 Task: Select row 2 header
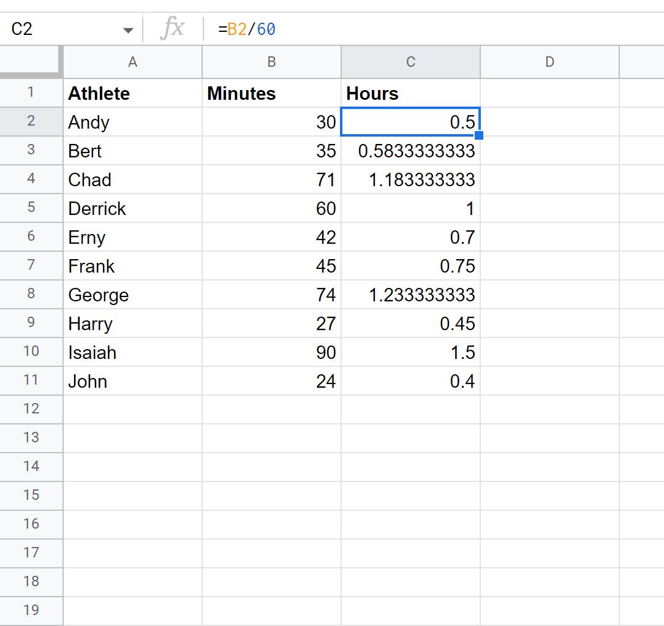coord(31,121)
